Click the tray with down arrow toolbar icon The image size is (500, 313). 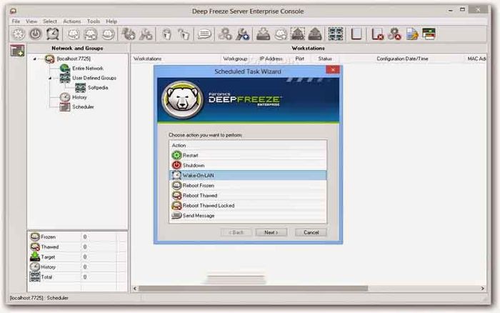(263, 34)
